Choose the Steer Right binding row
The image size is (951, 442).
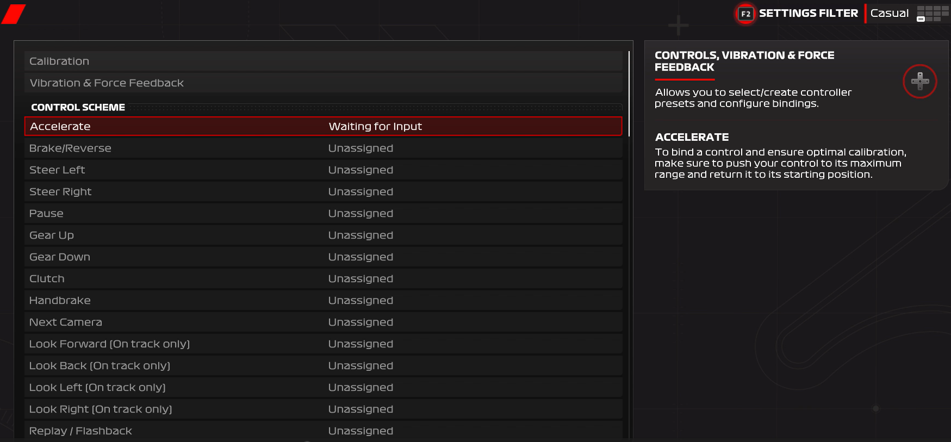coord(323,192)
